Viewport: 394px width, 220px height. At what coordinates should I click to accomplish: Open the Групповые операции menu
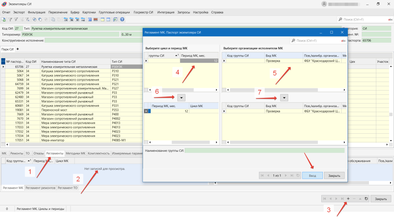(x=114, y=12)
